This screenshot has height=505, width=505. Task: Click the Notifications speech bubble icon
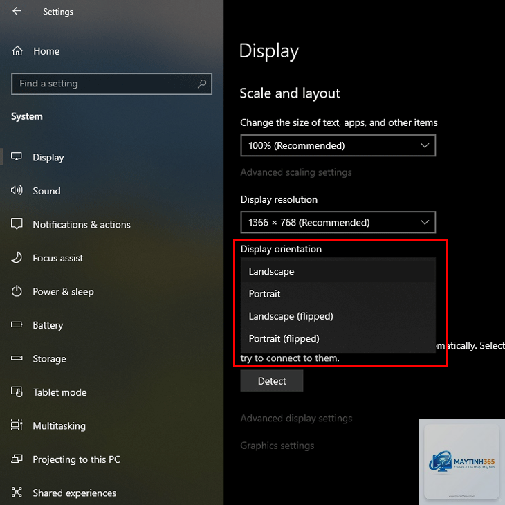(x=17, y=224)
